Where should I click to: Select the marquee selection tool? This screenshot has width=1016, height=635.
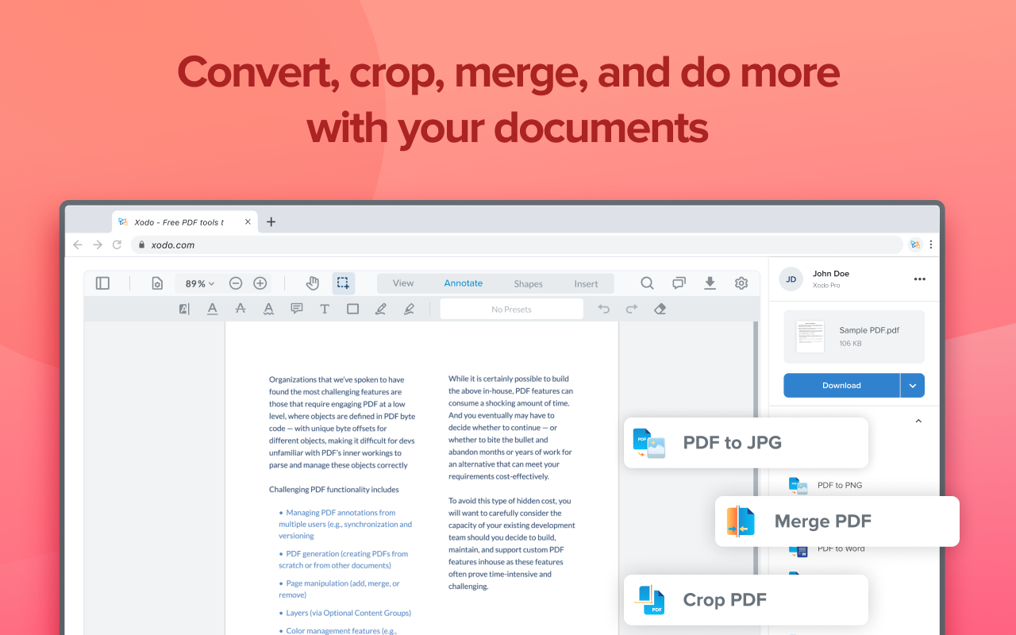(343, 283)
